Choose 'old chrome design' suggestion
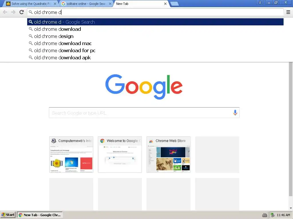Image resolution: width=293 pixels, height=219 pixels. [155, 36]
